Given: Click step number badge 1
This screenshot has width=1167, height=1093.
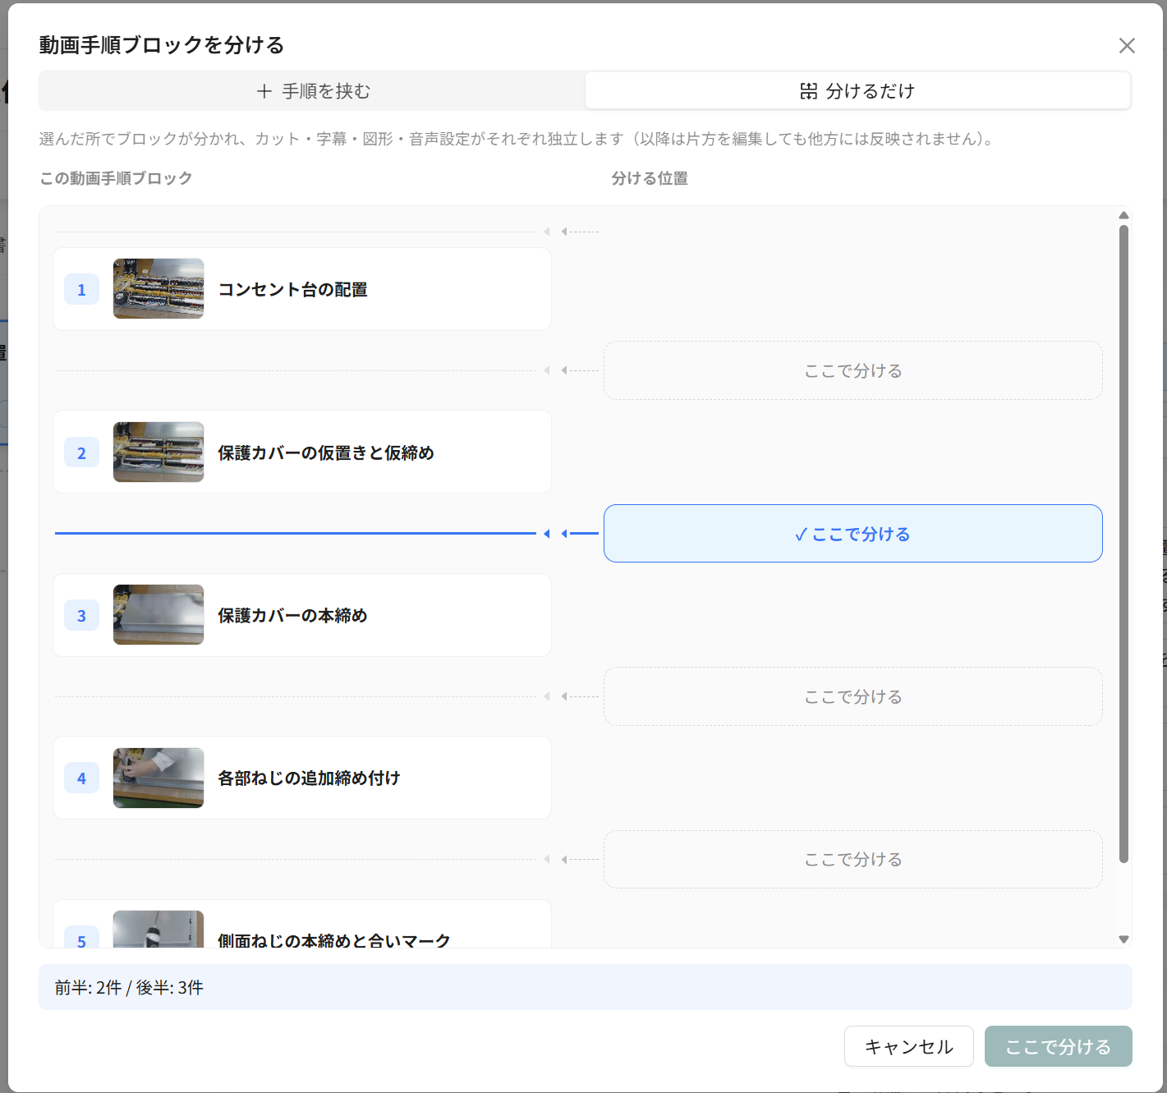Looking at the screenshot, I should click(81, 289).
